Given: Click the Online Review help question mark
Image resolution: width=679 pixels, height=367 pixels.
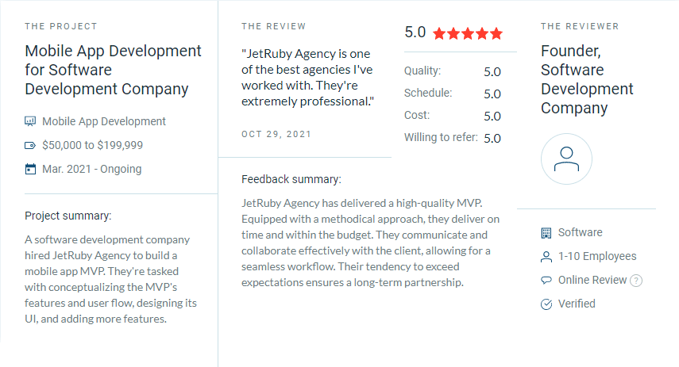Looking at the screenshot, I should 636,281.
